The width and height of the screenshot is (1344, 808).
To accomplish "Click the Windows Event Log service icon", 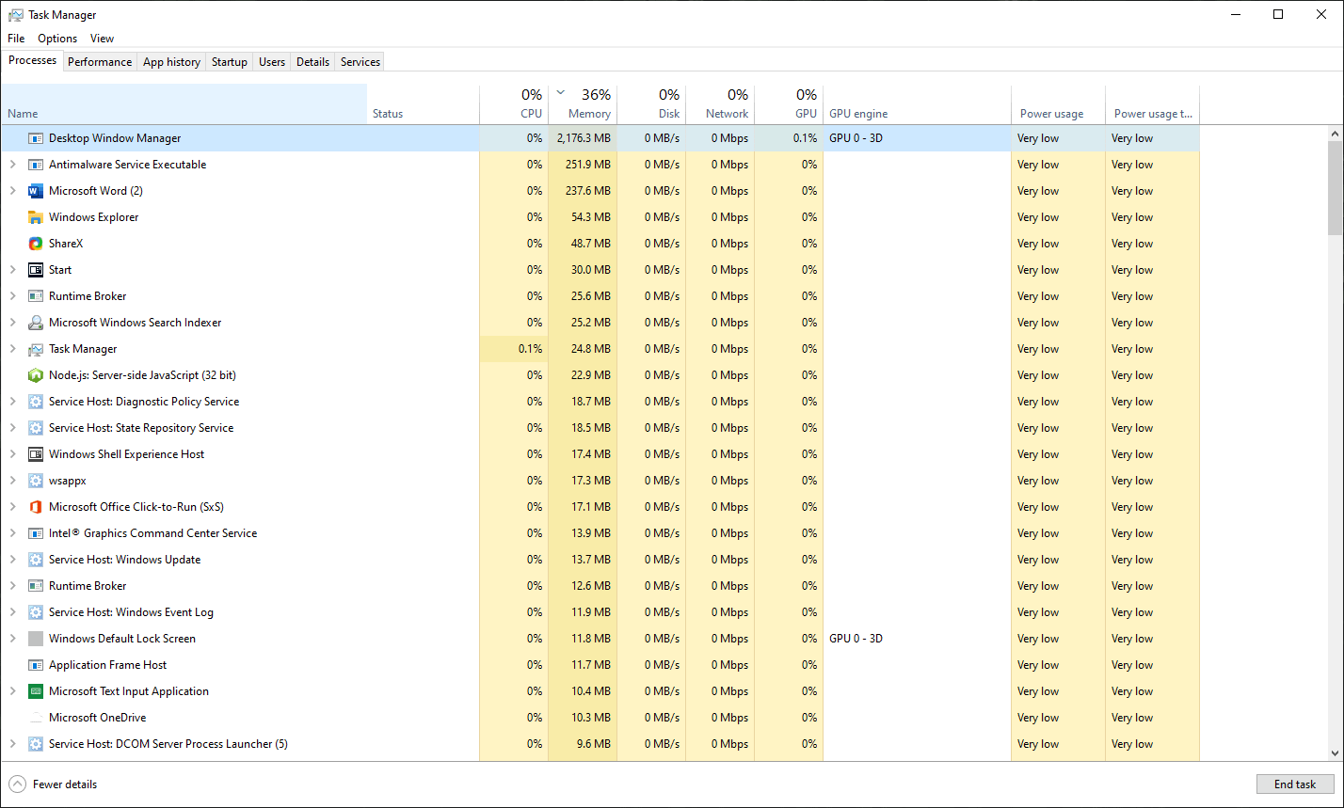I will 36,612.
